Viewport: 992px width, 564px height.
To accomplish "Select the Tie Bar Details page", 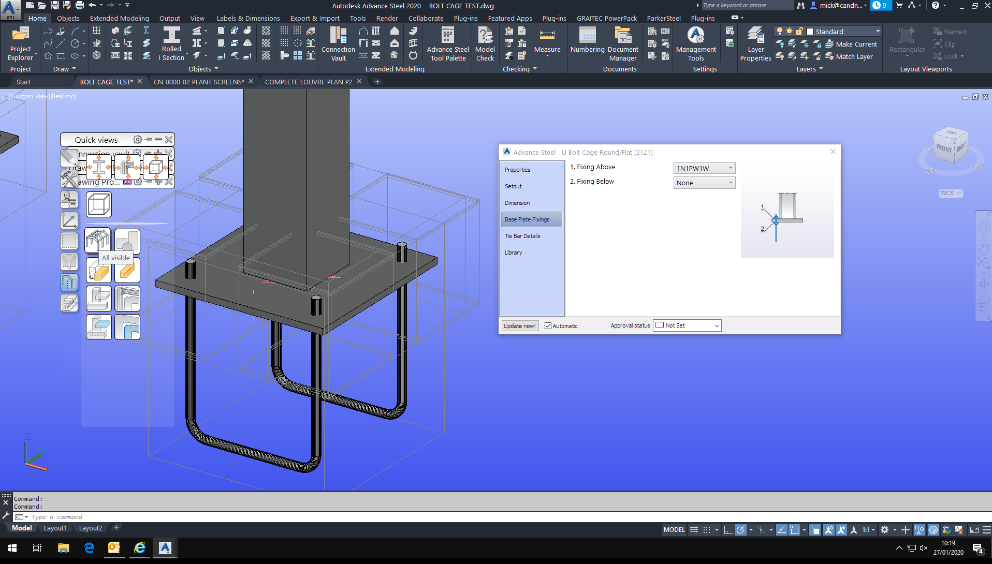I will [x=523, y=236].
